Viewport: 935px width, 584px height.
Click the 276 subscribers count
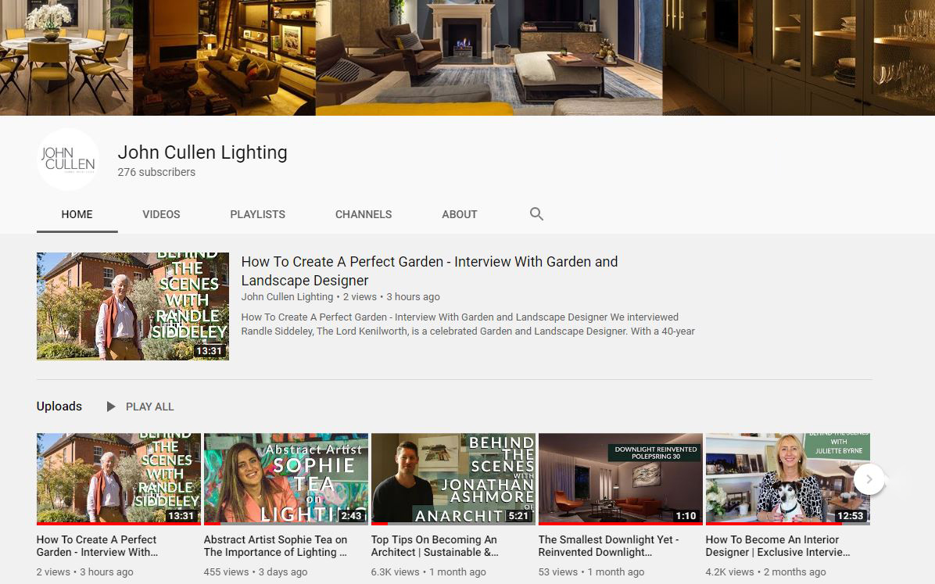click(156, 173)
